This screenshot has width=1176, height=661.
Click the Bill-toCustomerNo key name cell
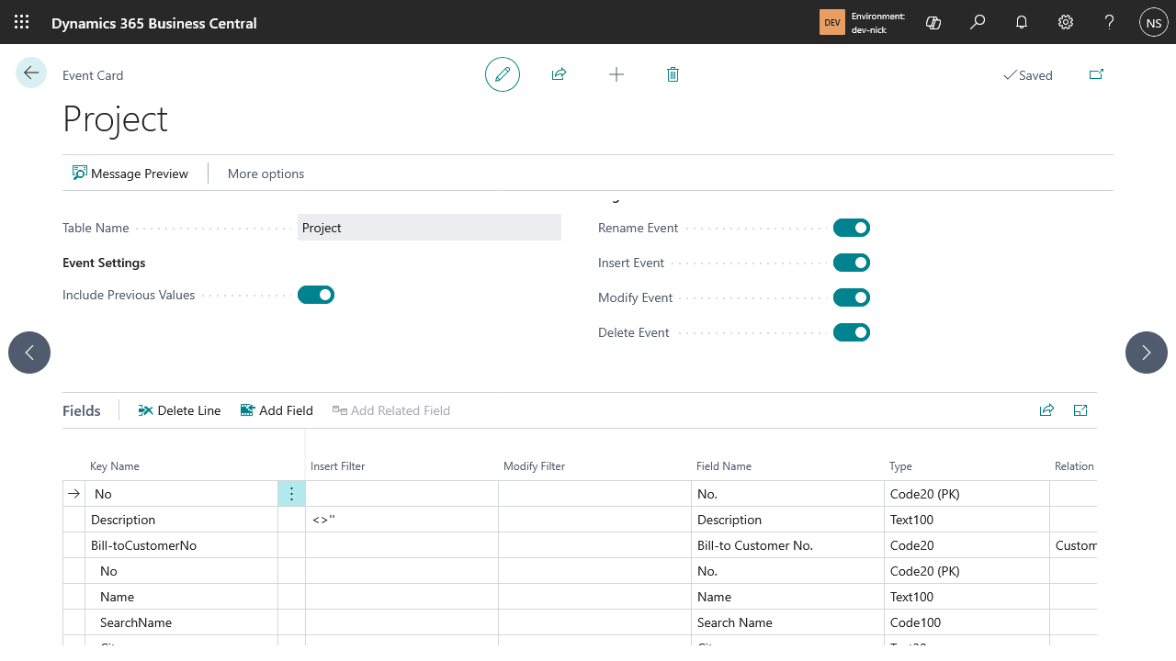(182, 545)
